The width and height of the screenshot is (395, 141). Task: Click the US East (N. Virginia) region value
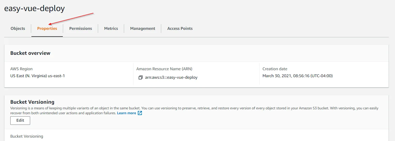point(37,76)
